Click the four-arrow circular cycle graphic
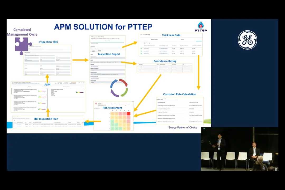This screenshot has height=190, width=285. [119, 88]
